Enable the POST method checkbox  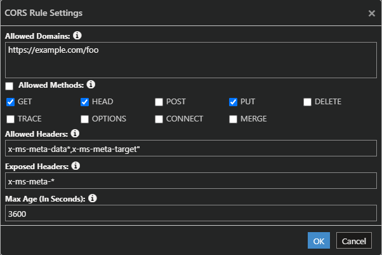[159, 102]
